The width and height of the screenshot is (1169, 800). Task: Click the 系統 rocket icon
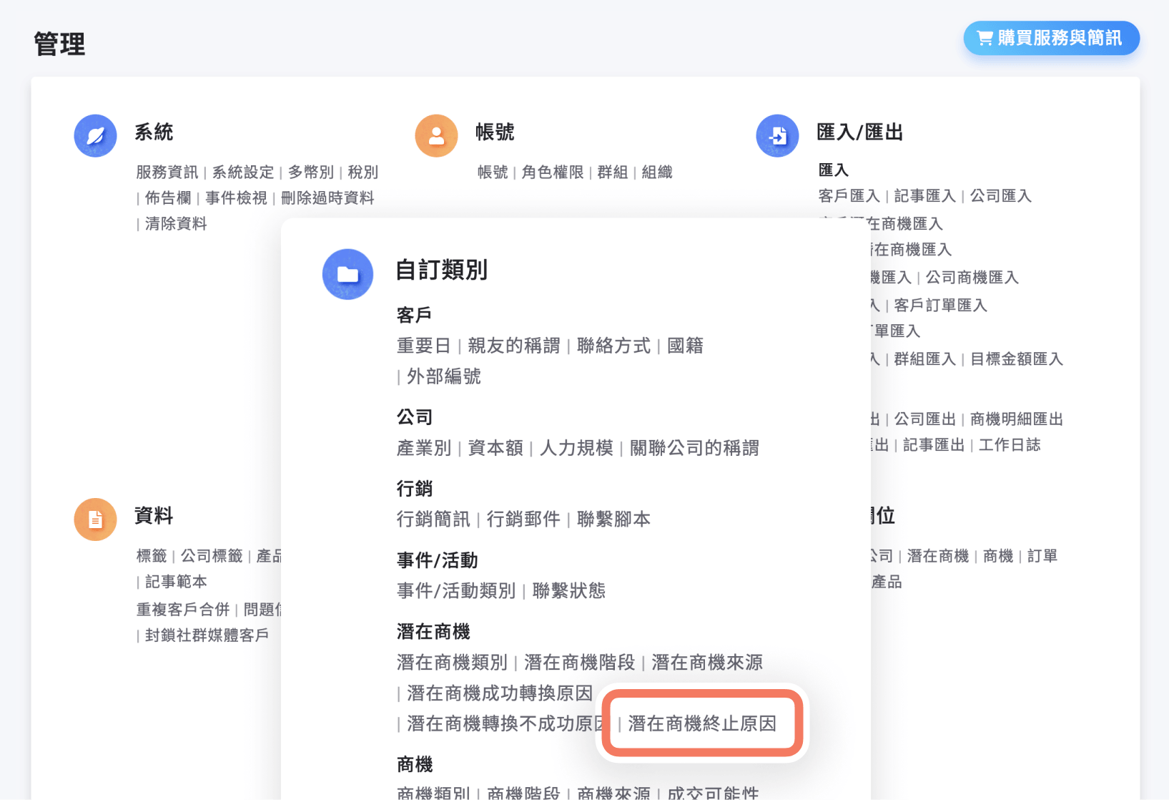pos(95,135)
